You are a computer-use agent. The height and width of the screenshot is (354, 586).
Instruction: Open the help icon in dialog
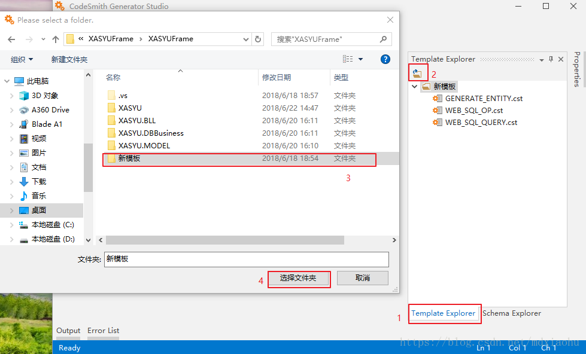pos(385,59)
